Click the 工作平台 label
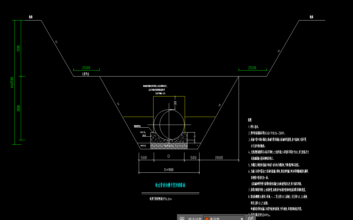 85,74
